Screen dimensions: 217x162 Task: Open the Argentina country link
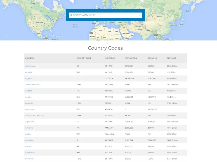30,122
